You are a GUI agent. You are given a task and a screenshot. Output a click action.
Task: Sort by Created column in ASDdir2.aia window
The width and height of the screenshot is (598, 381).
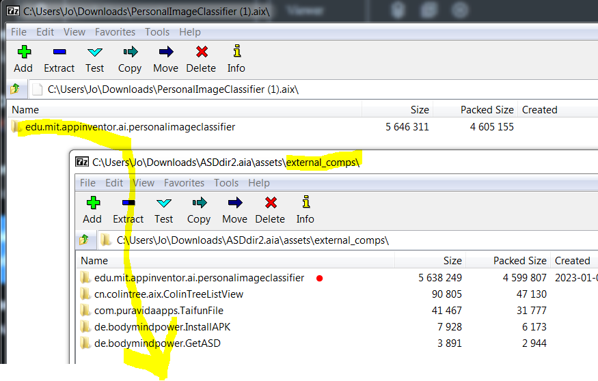coord(574,261)
